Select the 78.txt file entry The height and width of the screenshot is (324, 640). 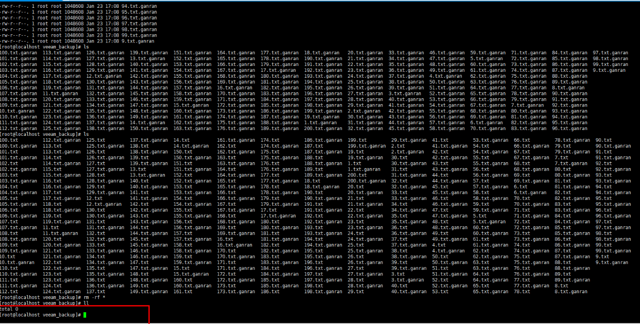522,292
